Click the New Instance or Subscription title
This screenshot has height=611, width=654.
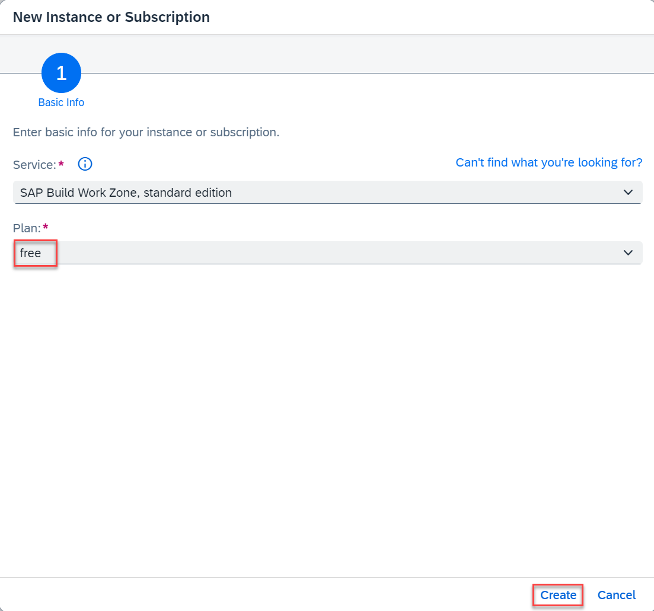pyautogui.click(x=111, y=17)
